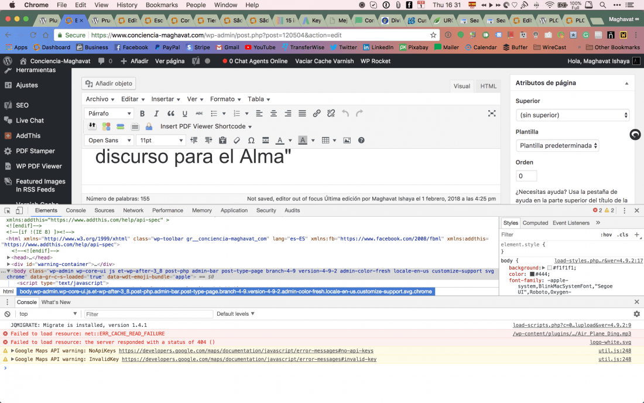This screenshot has width=644, height=403.
Task: Open background color picker arrow
Action: pos(313,141)
